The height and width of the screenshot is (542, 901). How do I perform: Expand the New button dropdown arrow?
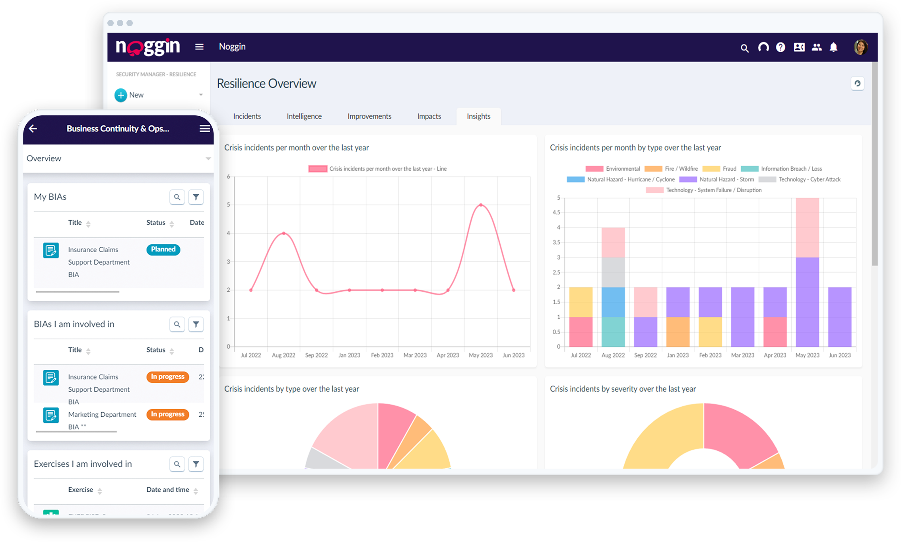pyautogui.click(x=200, y=95)
